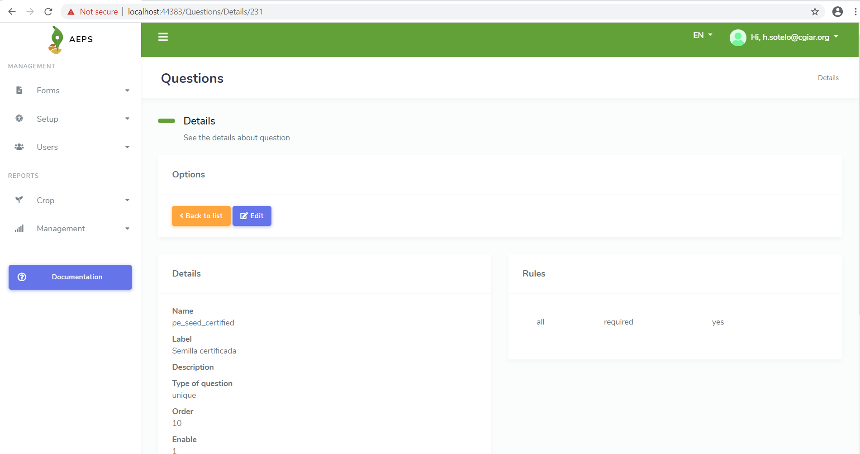Click 'See the details about question' text
860x454 pixels.
[x=237, y=138]
